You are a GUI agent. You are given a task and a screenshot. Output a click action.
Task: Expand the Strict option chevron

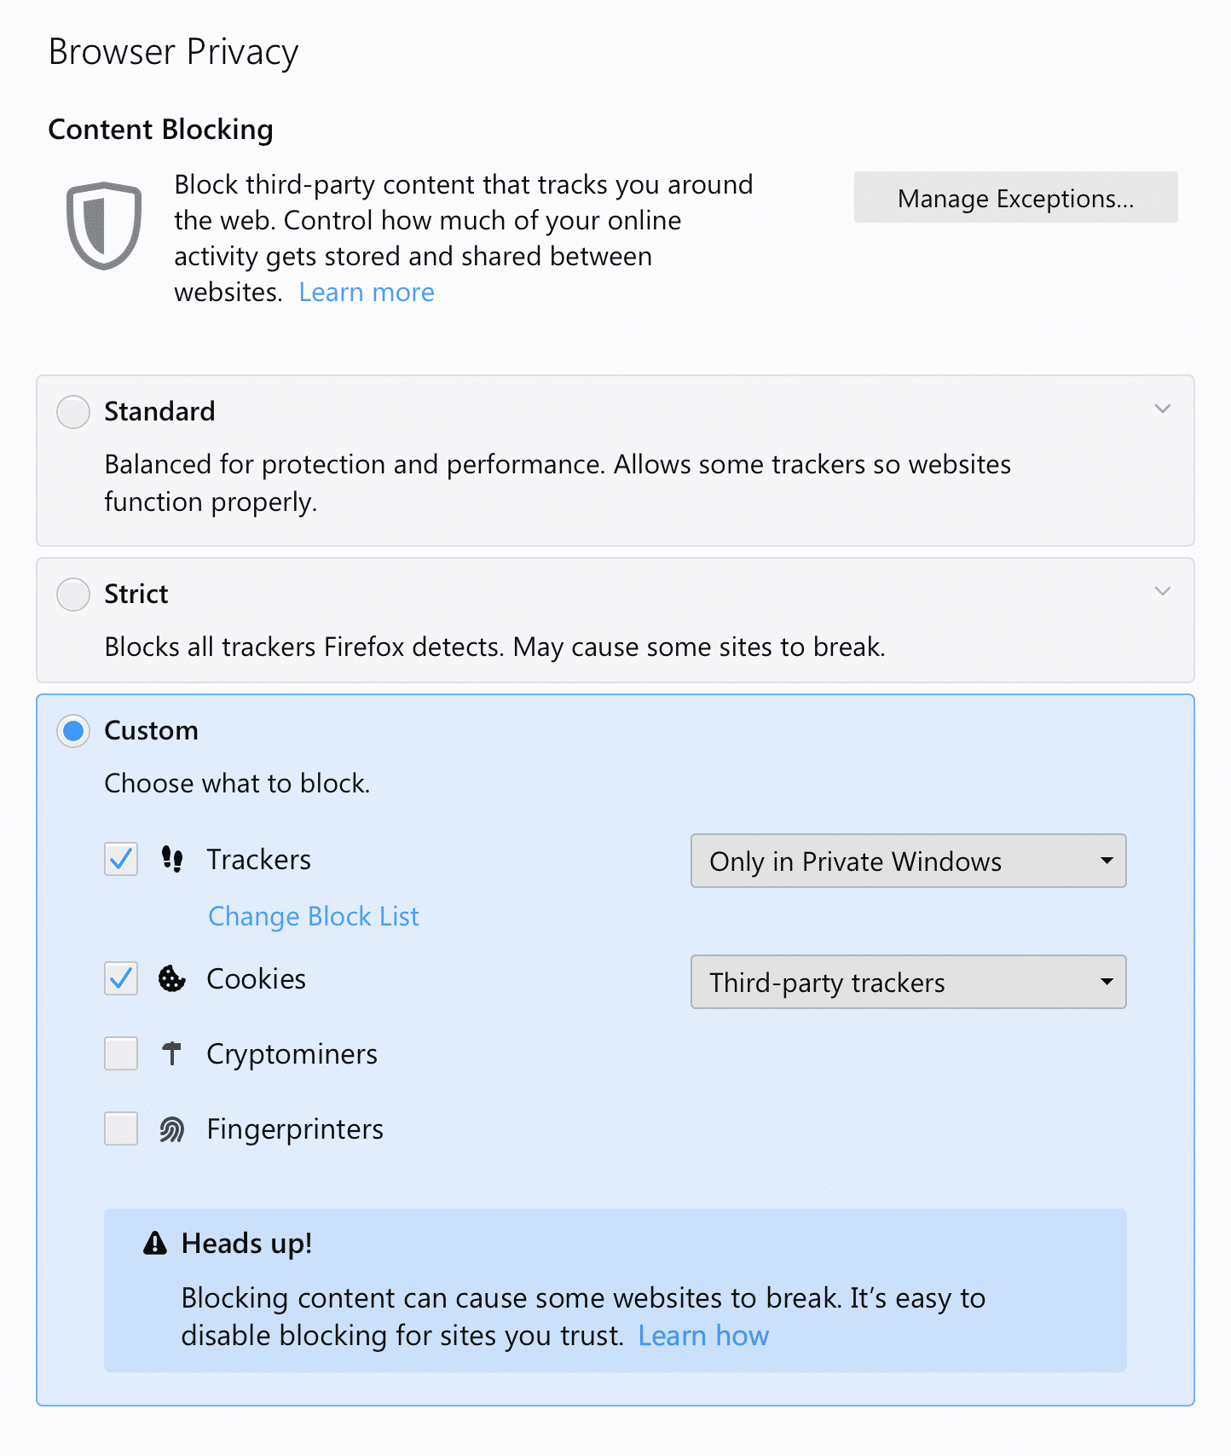[x=1162, y=591]
